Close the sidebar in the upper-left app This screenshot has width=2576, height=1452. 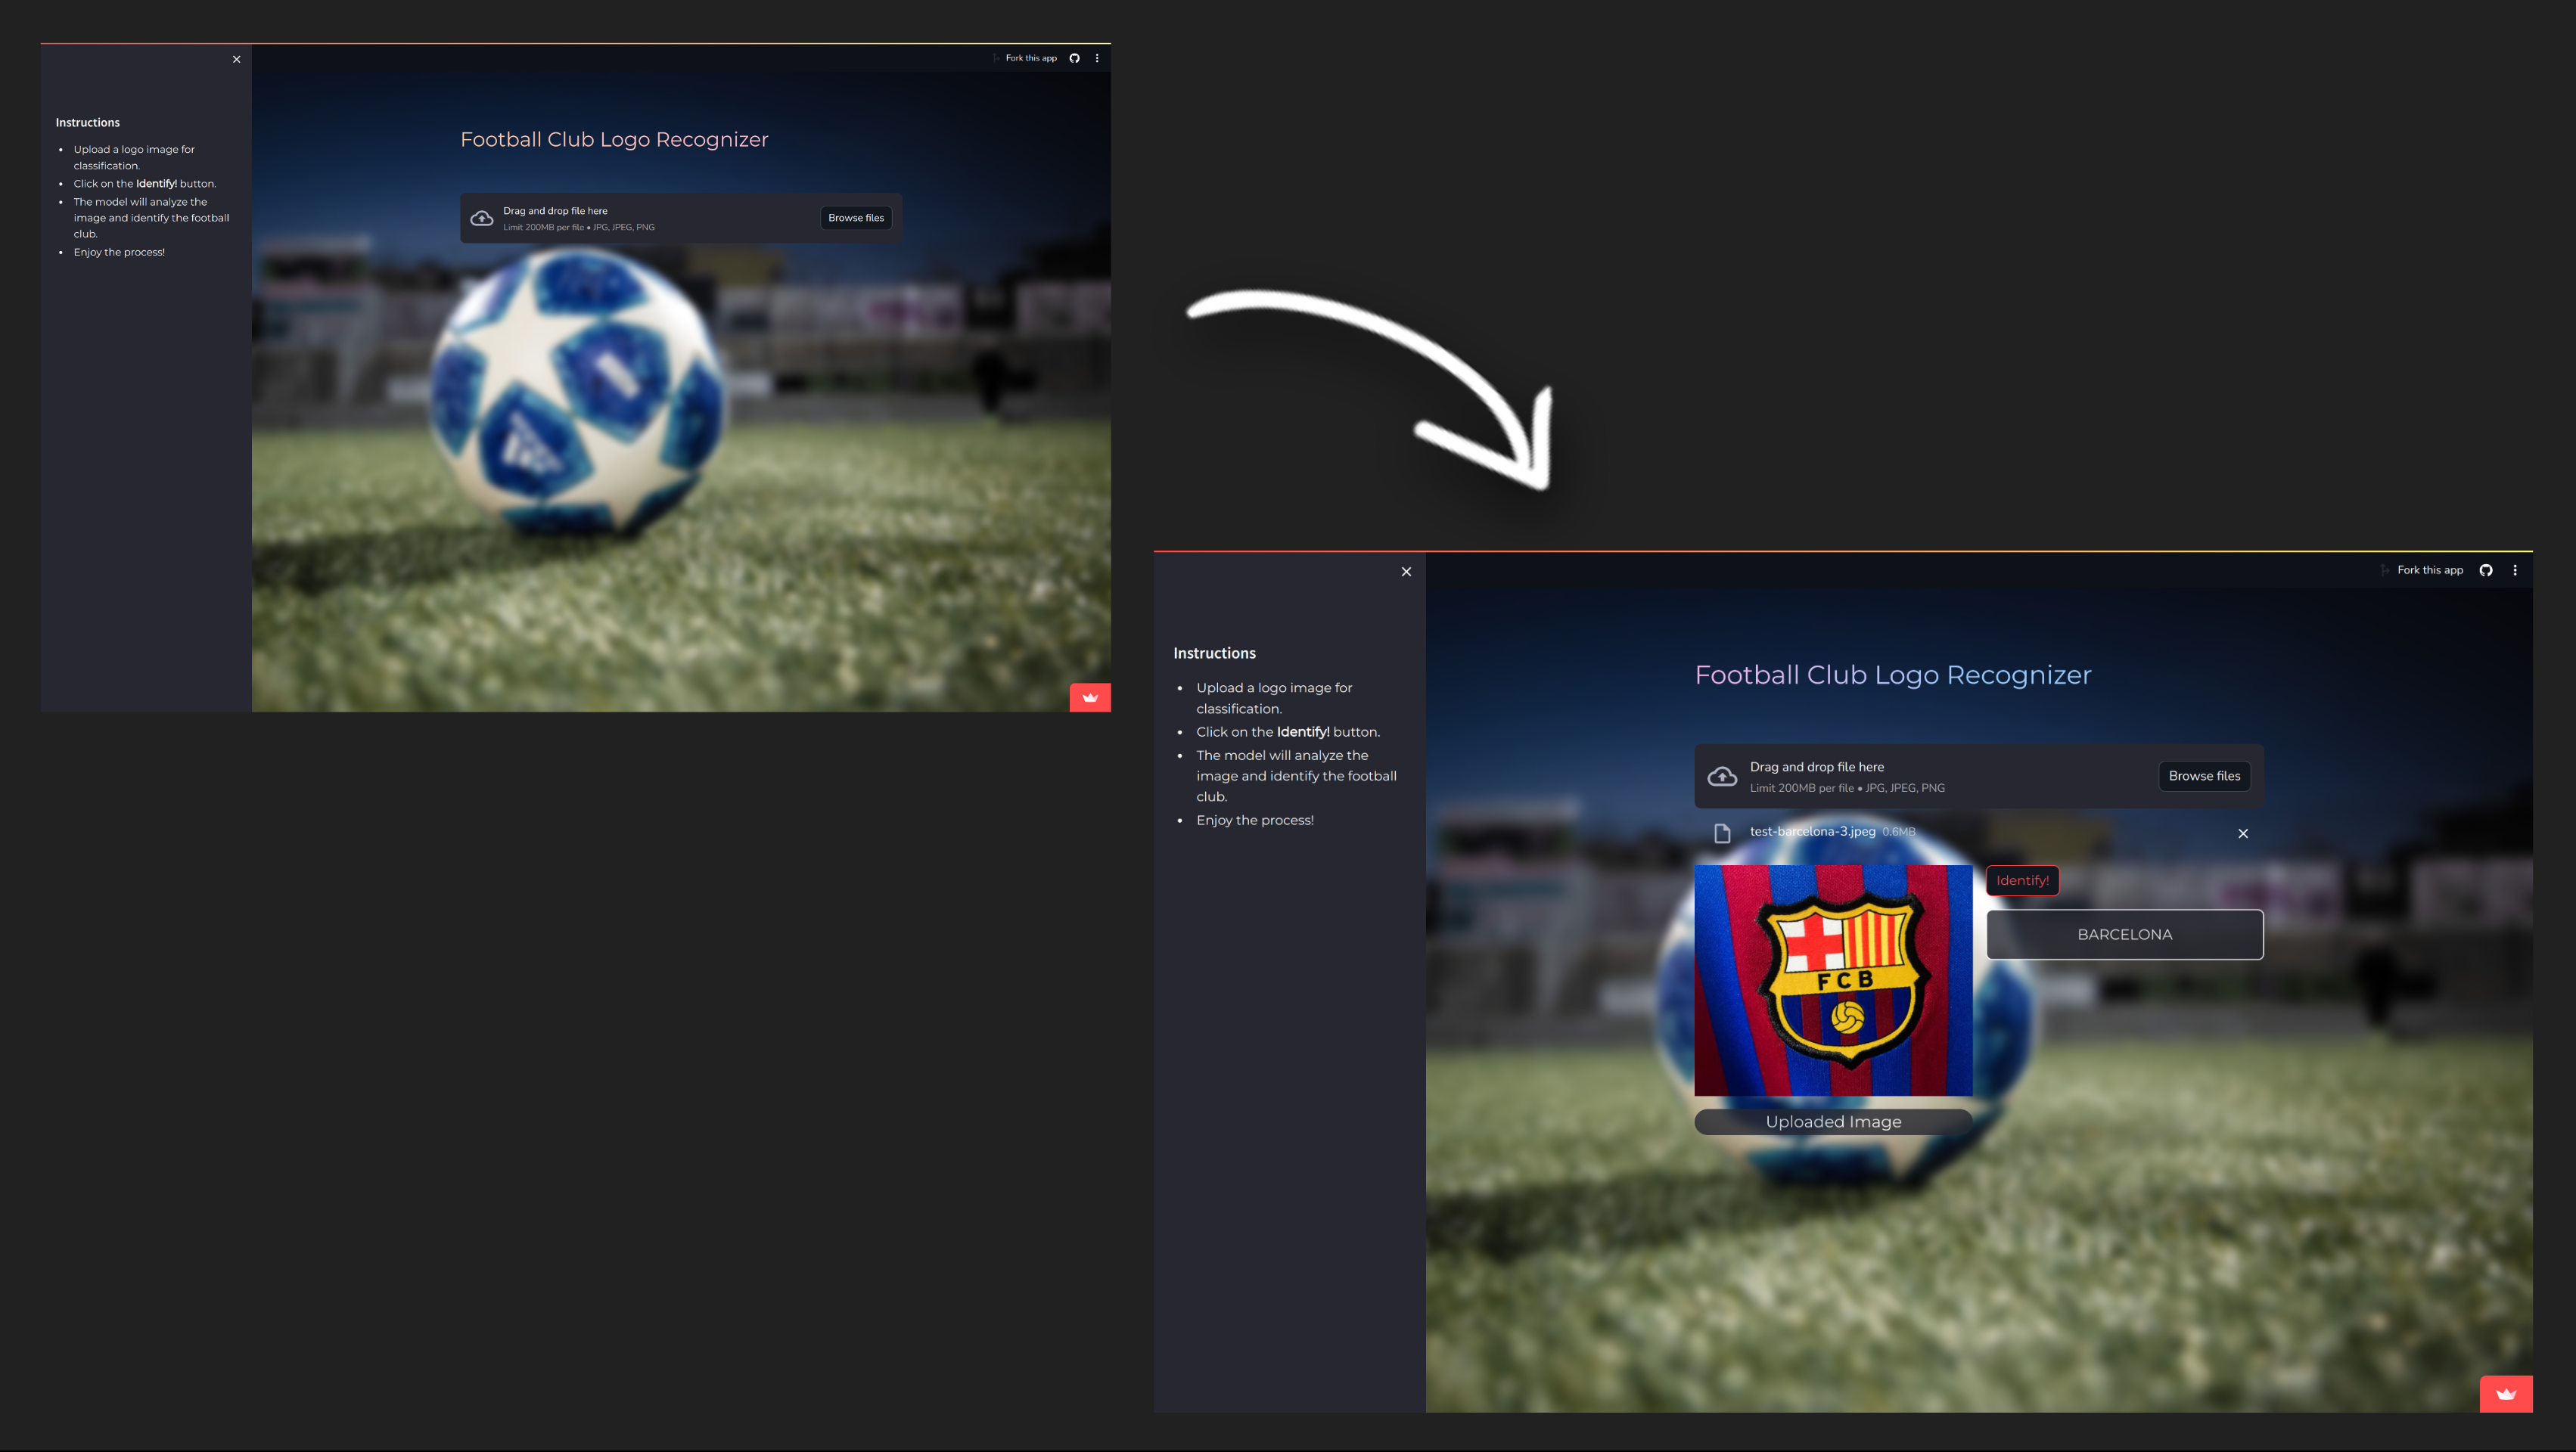pyautogui.click(x=236, y=59)
